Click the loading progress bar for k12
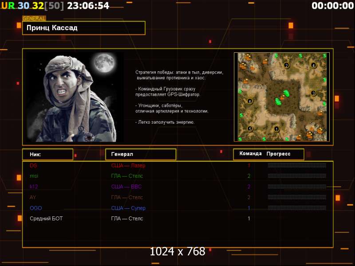The image size is (355, 266). (297, 187)
